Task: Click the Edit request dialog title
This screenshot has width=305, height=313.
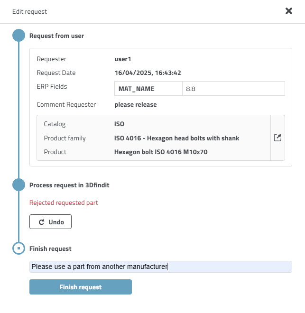Action: [x=29, y=11]
